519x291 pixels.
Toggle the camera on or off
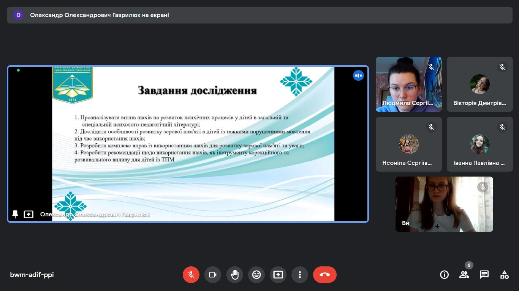(x=213, y=275)
